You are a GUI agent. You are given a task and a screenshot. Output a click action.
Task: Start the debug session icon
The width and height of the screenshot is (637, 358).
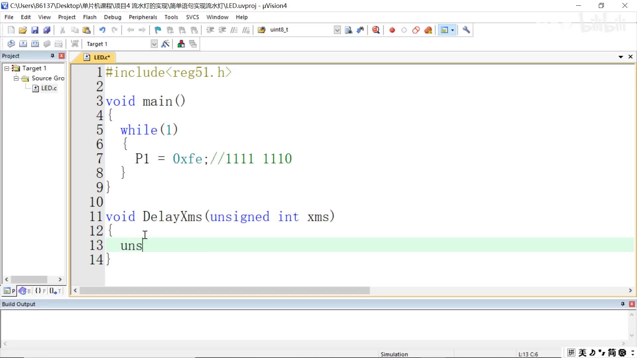[x=376, y=30]
